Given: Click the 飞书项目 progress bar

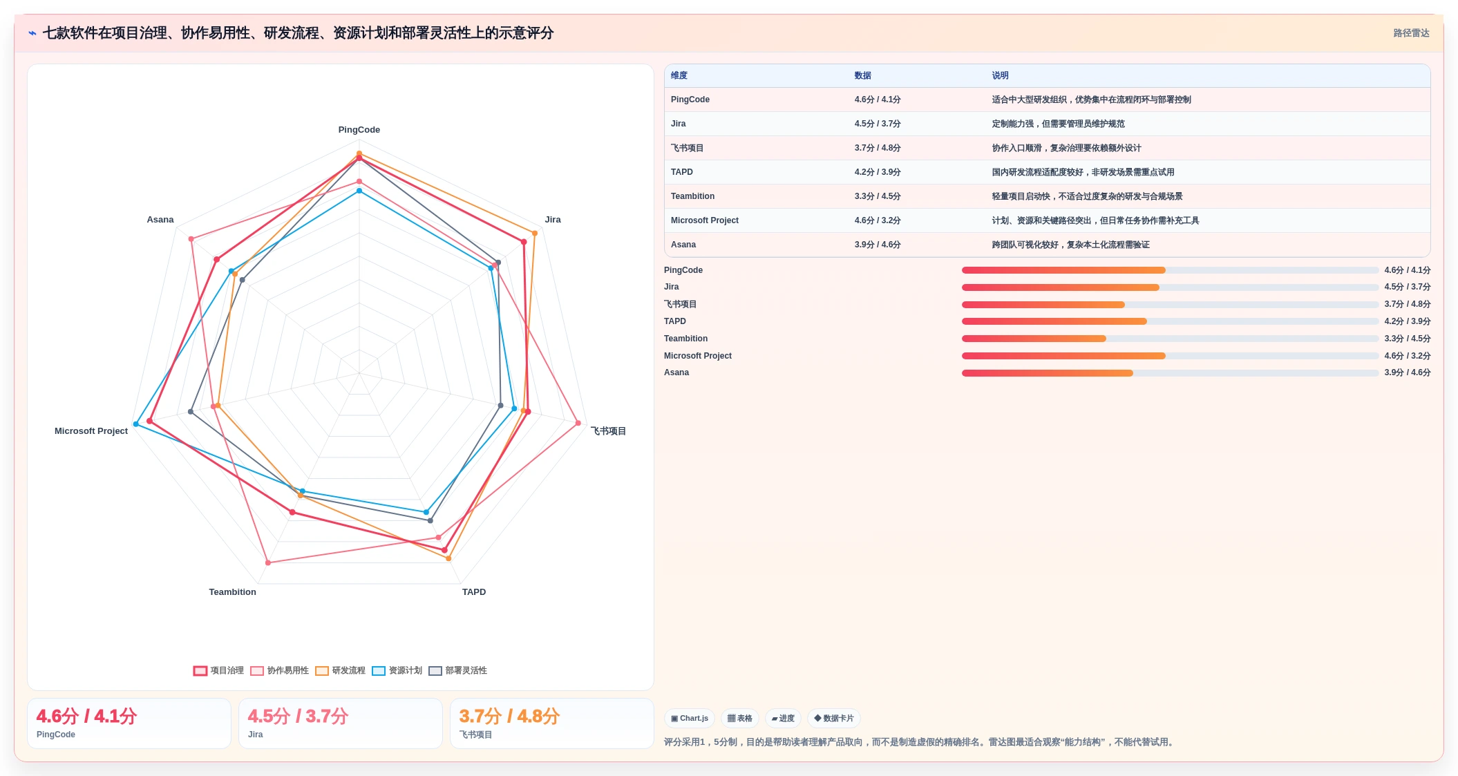Looking at the screenshot, I should click(1170, 305).
